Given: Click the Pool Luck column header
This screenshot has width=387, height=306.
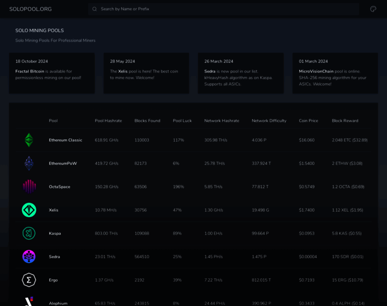Looking at the screenshot, I should 182,121.
